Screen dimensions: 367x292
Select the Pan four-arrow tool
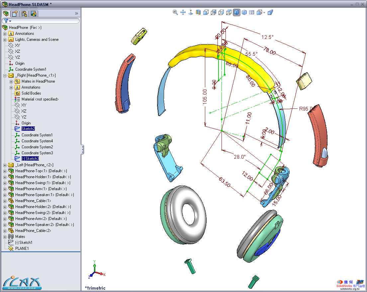(x=183, y=13)
